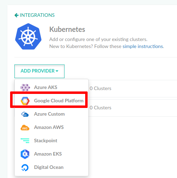Click the Azure AKS purple cubes icon
Viewport: 177px width, 178px height.
25,87
